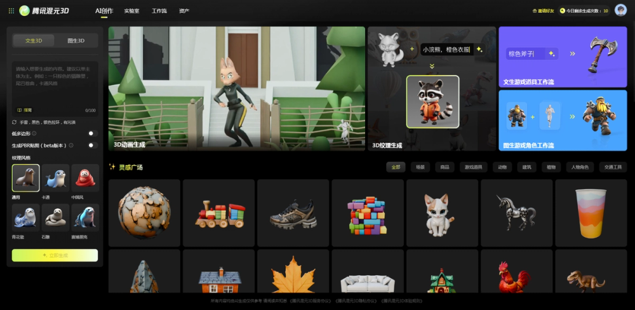
Task: Switch to the AI创作 tab
Action: click(104, 11)
